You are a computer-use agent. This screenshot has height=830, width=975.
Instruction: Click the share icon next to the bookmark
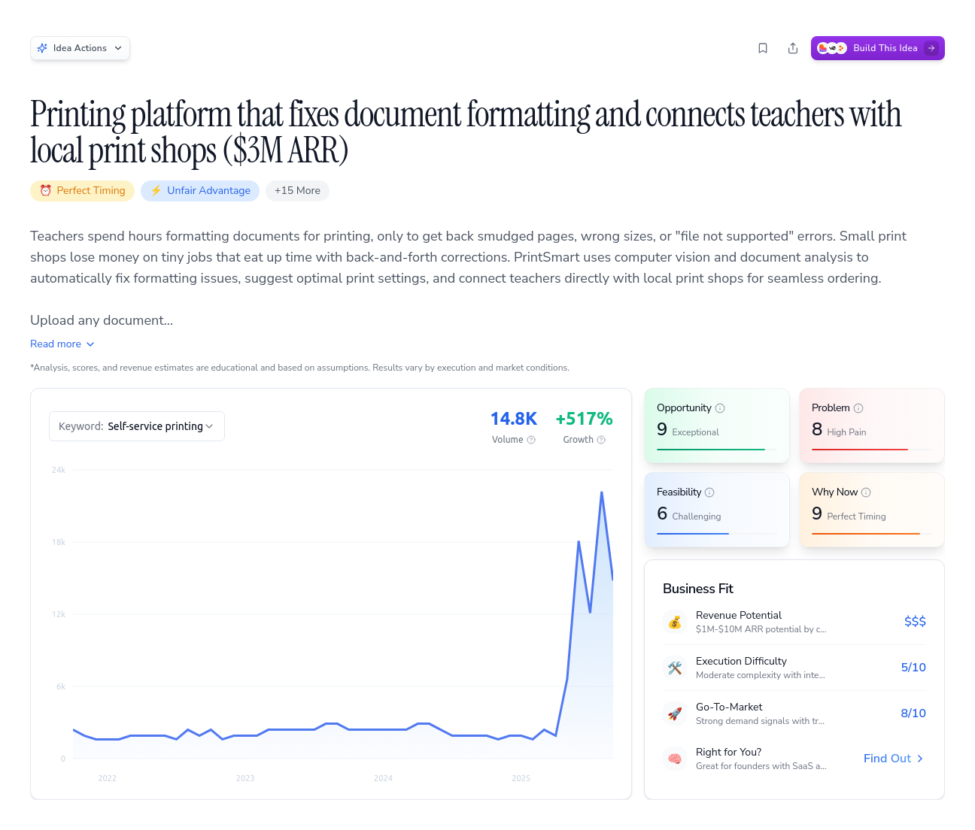[793, 47]
